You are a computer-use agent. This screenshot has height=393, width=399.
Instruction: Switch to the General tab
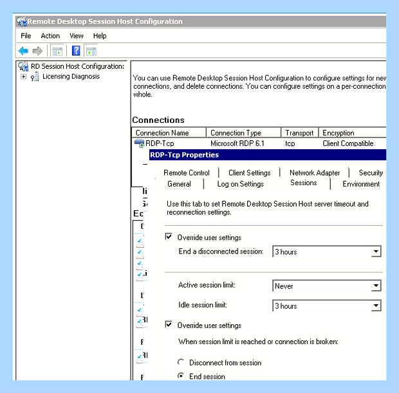(x=179, y=184)
